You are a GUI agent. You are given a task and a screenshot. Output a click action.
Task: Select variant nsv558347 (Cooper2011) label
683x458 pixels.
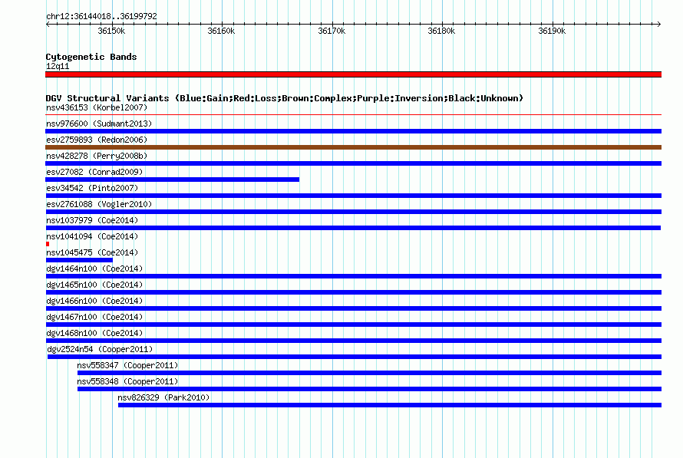click(127, 365)
